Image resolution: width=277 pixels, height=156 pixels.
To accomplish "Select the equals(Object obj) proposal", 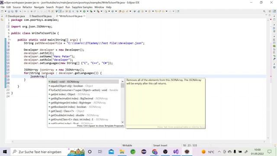I will point(84,86).
